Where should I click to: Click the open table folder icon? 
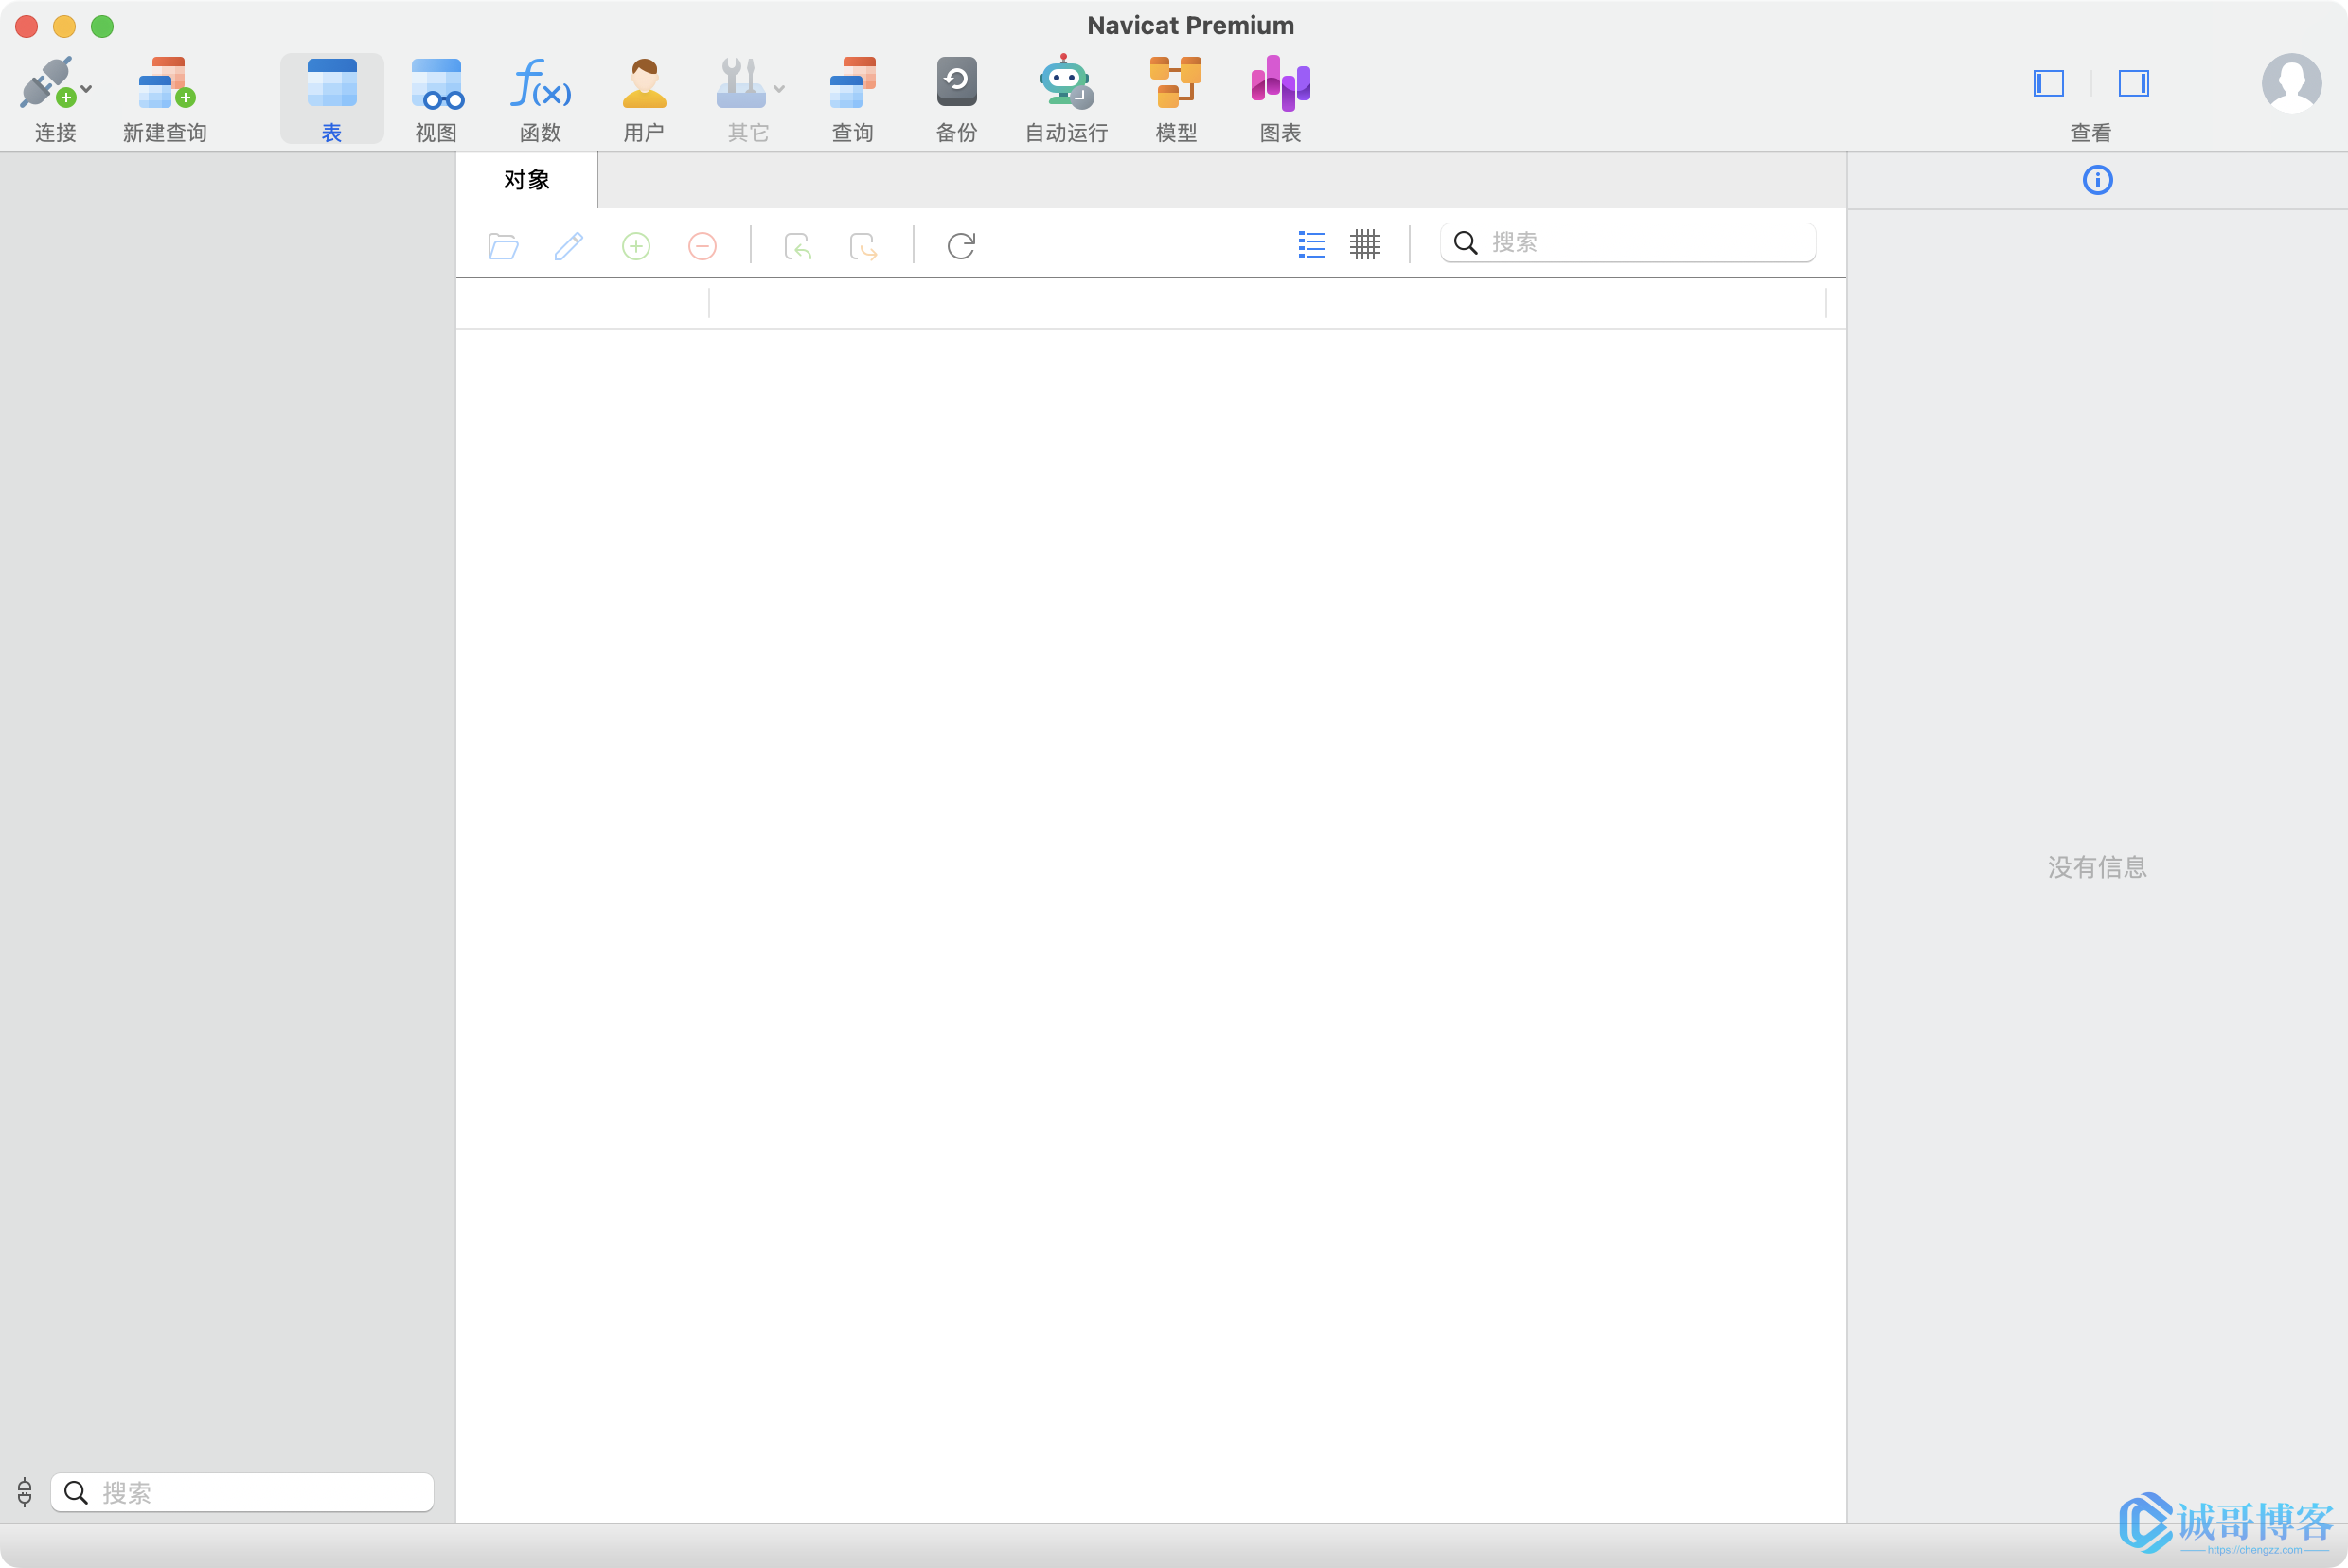point(503,245)
